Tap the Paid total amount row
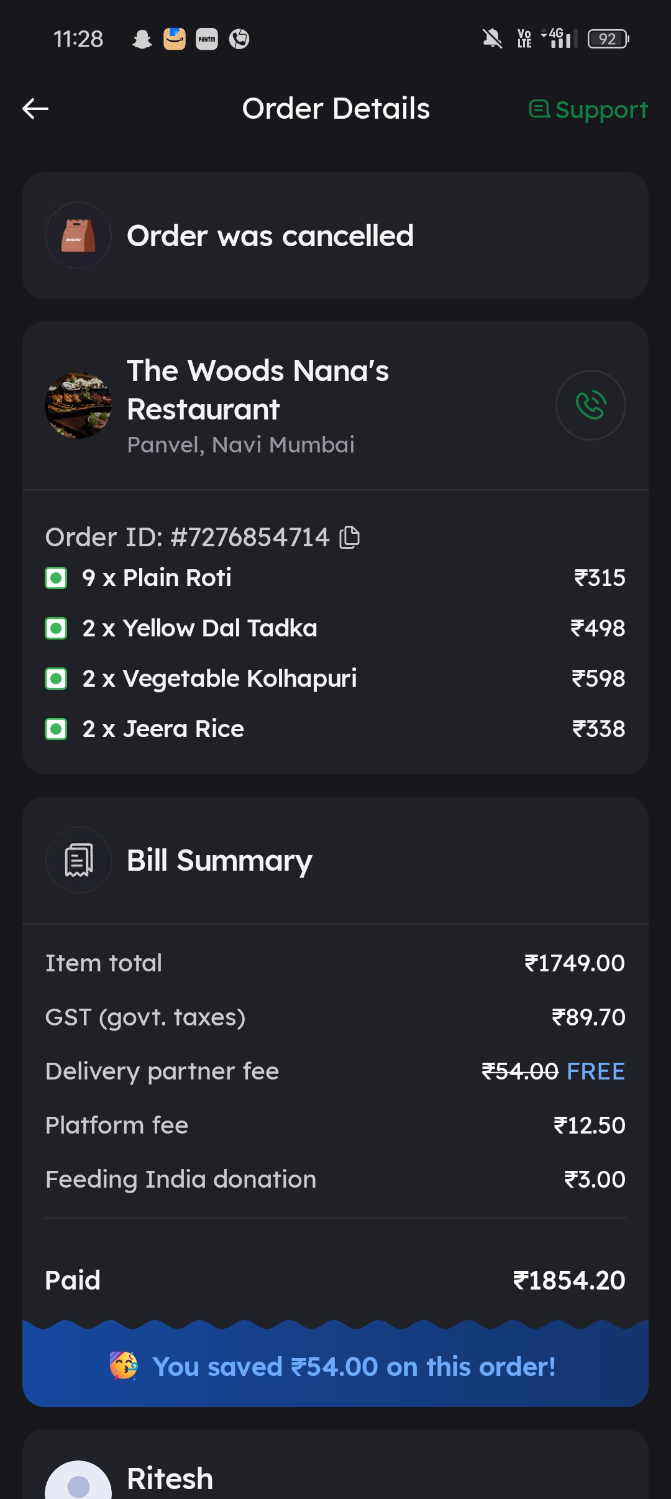The image size is (671, 1499). point(335,1280)
